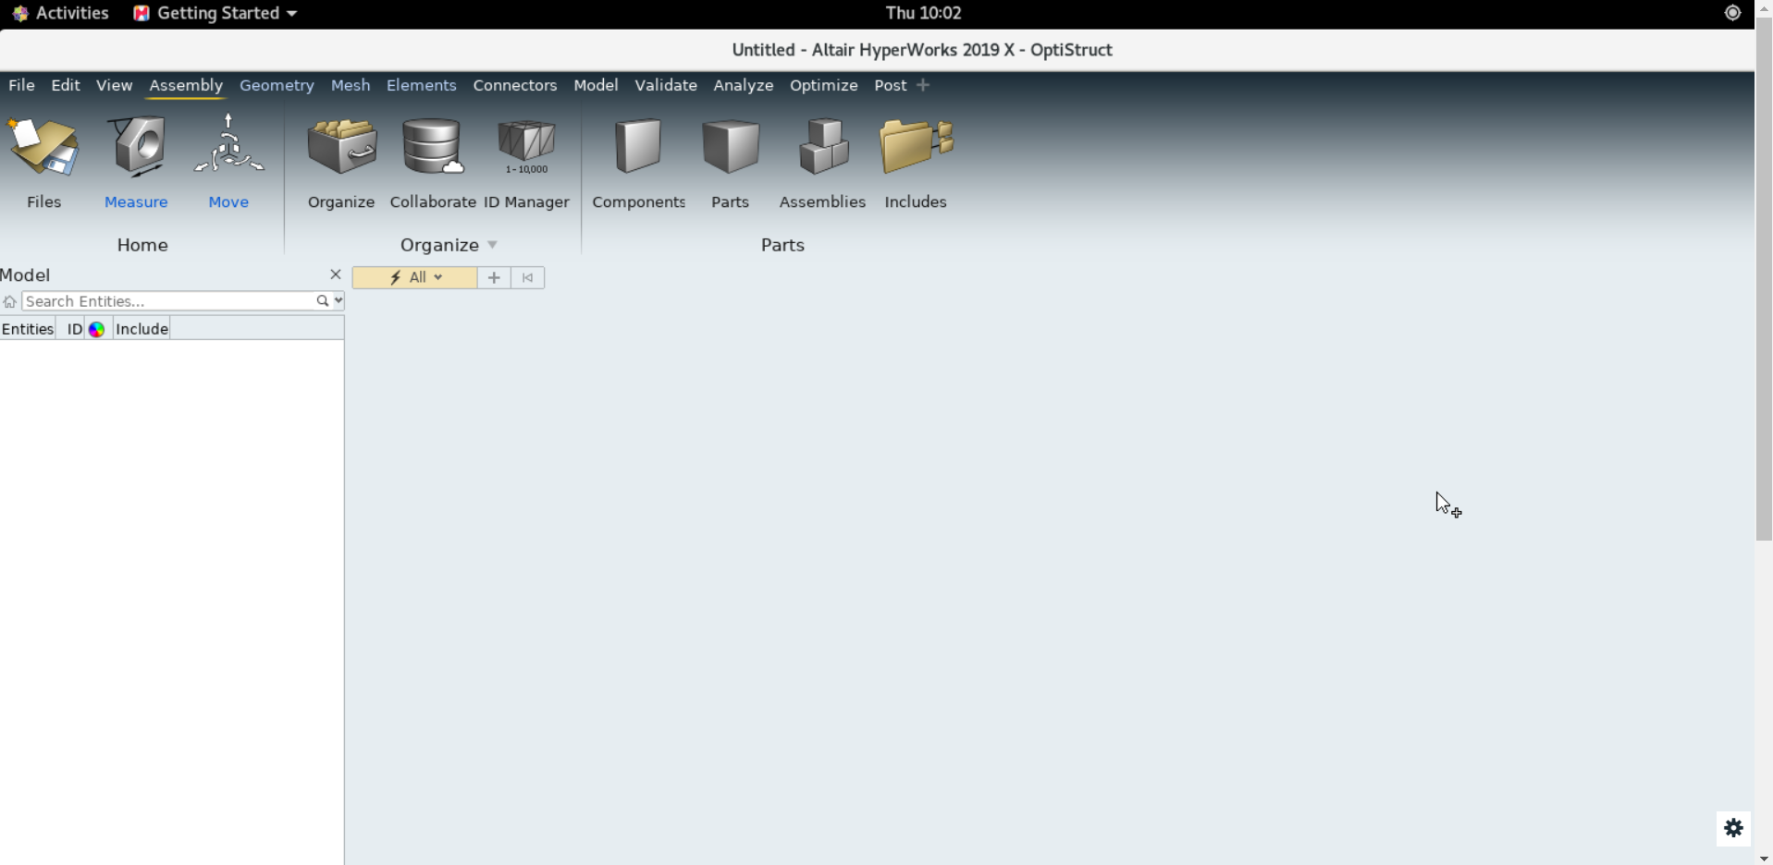Expand the All entity selector dropdown
The image size is (1773, 865).
coord(414,277)
